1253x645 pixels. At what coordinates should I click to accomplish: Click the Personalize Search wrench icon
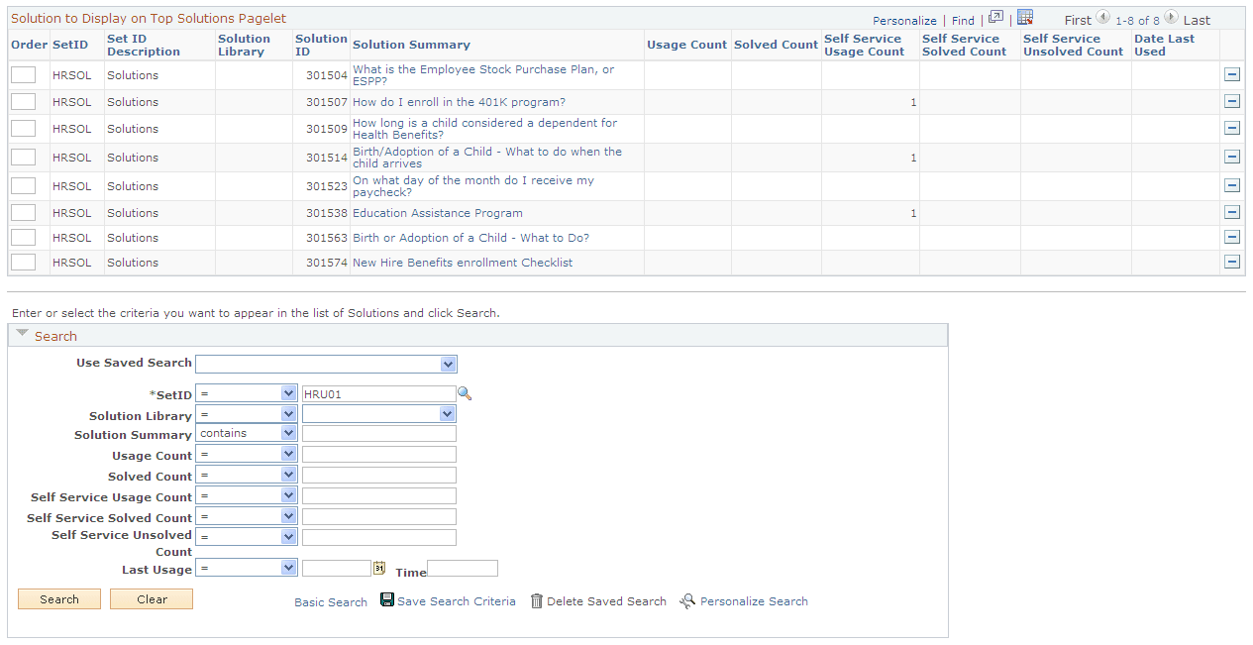point(686,601)
